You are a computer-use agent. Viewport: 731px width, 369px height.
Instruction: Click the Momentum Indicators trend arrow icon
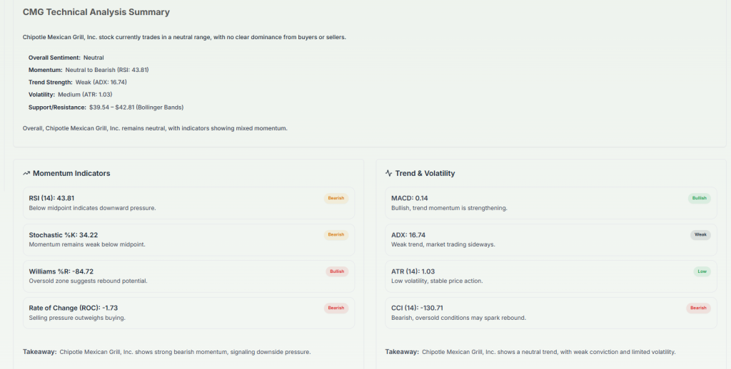tap(26, 173)
